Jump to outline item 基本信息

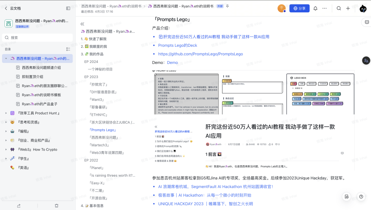click(92, 206)
